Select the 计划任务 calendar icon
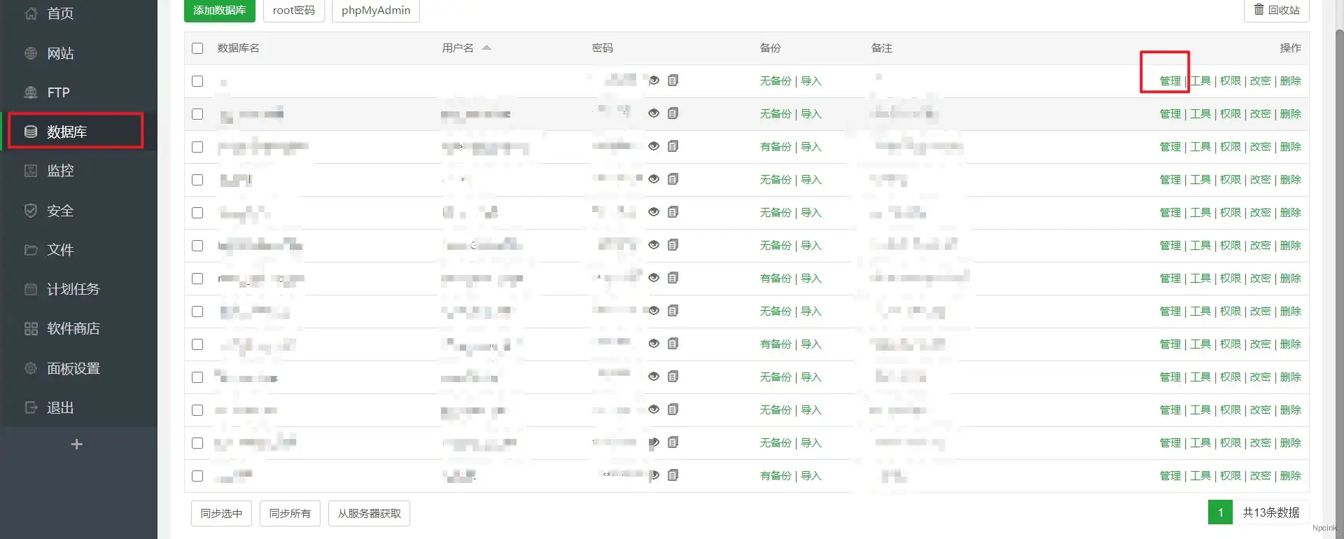The height and width of the screenshot is (539, 1344). click(x=31, y=289)
